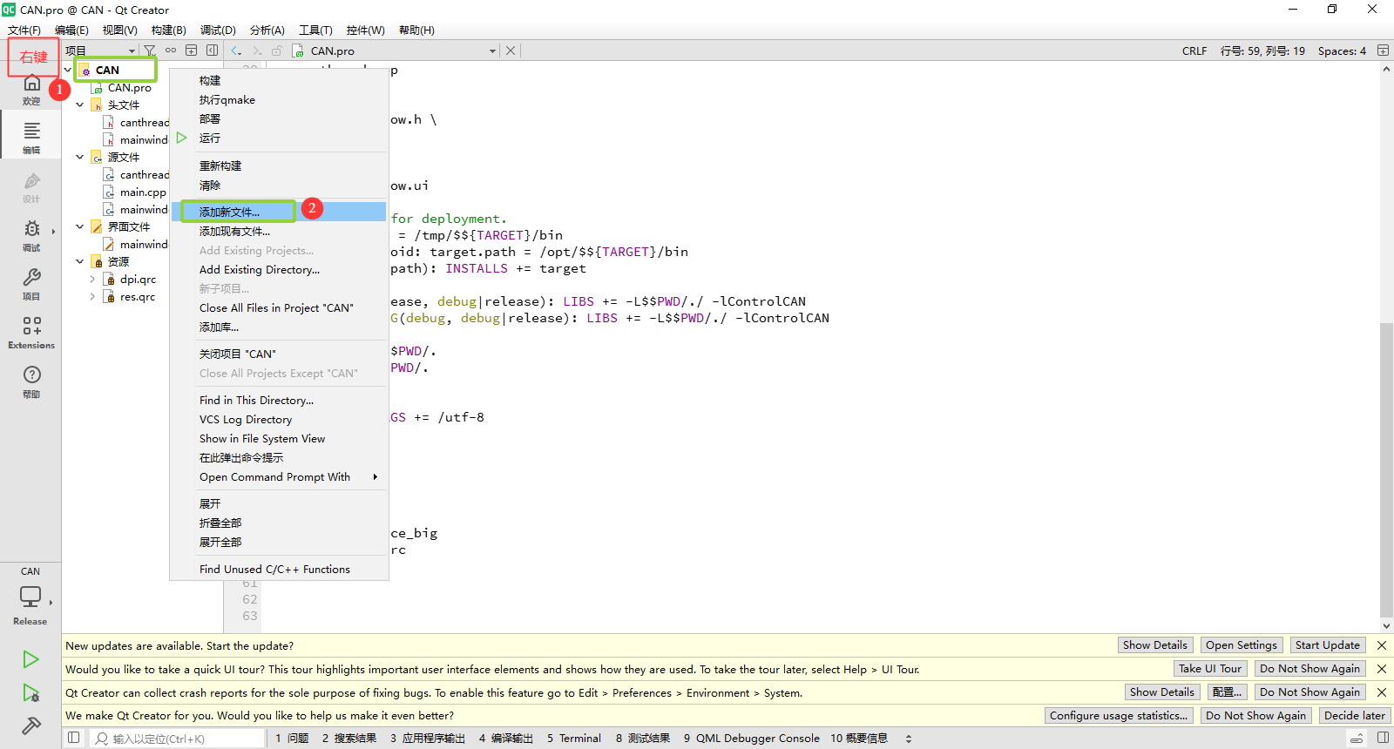Toggle left sidebar in status bar
Viewport: 1394px width, 749px height.
click(74, 738)
